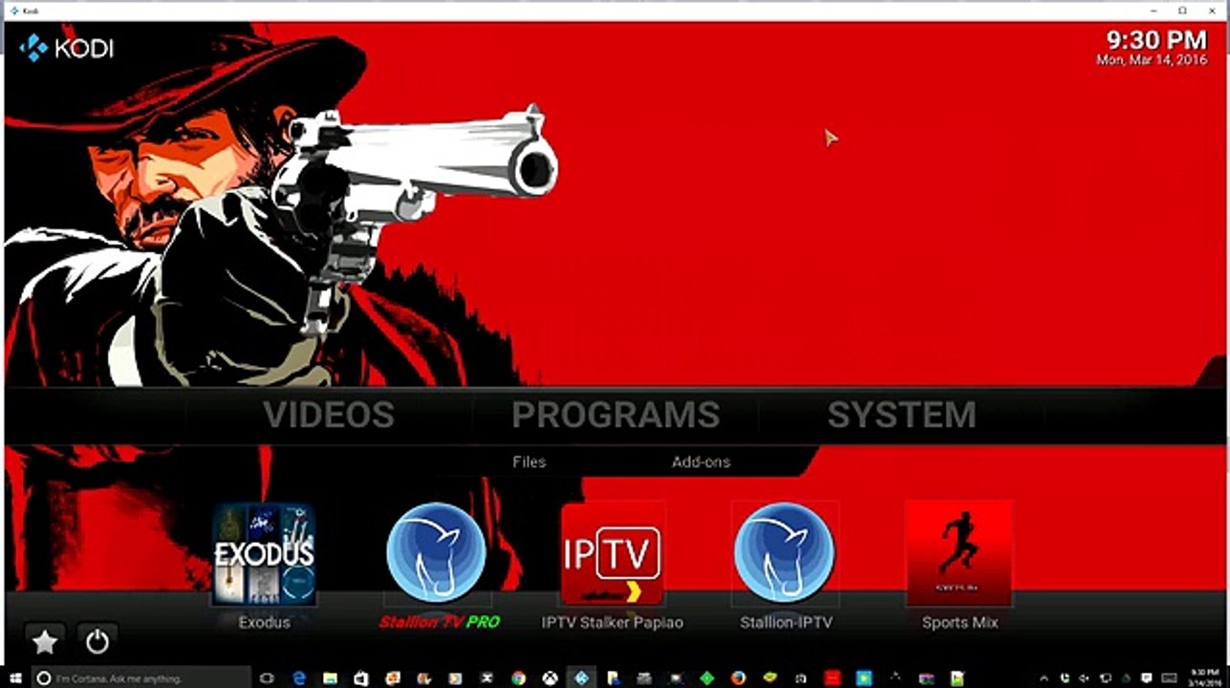Launch Google Chrome from the taskbar

518,678
